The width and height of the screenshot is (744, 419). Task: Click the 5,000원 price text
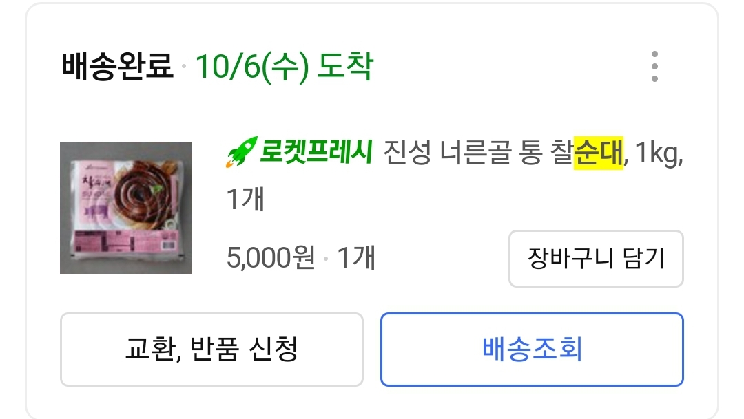pos(271,259)
